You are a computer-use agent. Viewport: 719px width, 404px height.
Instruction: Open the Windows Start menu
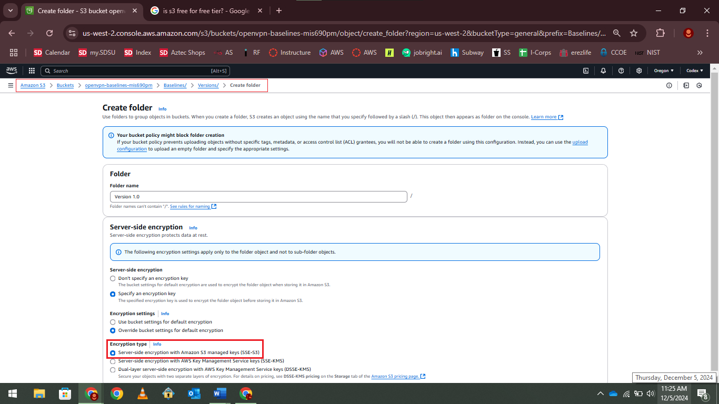(x=13, y=393)
